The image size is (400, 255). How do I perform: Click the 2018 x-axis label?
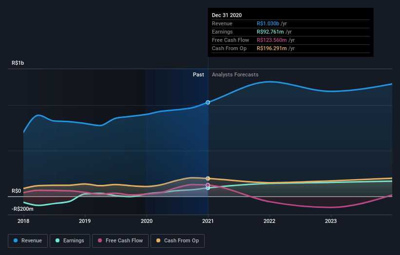click(x=23, y=221)
